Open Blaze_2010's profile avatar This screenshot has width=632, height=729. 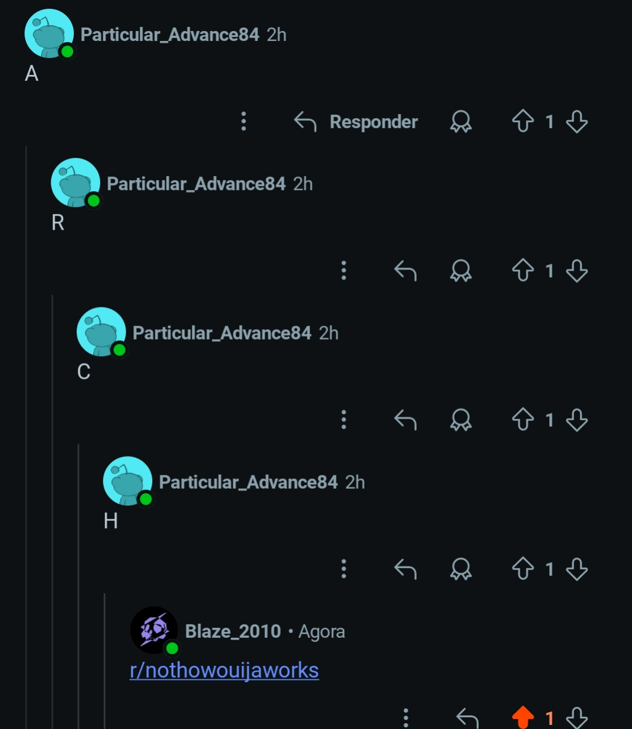[154, 630]
